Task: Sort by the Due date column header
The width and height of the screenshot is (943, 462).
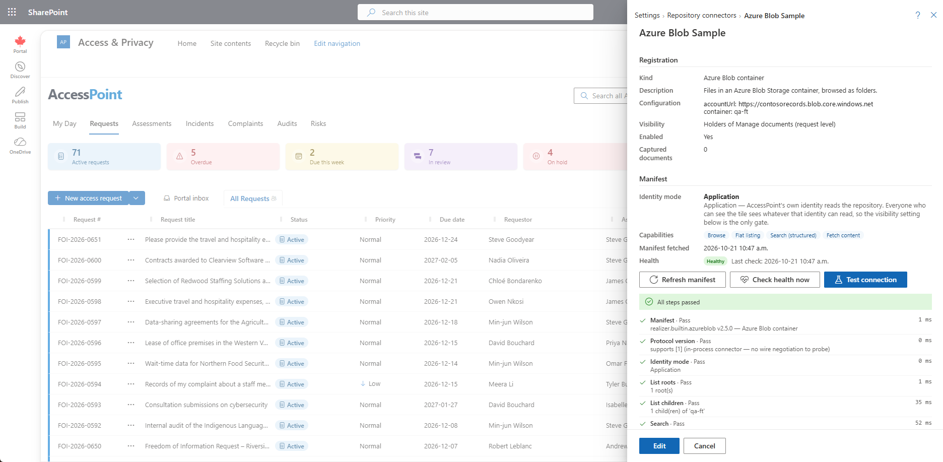Action: tap(452, 220)
